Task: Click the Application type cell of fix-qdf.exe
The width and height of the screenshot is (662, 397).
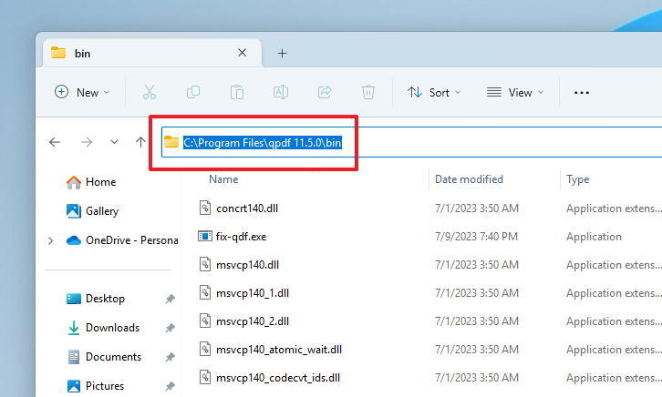Action: tap(594, 237)
